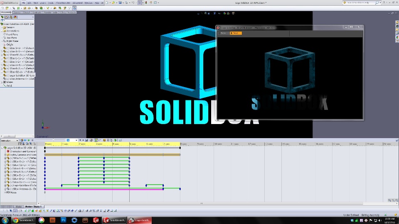Click the Select cursor tool icon
Viewport: 399px width, 224px height.
pos(140,2)
